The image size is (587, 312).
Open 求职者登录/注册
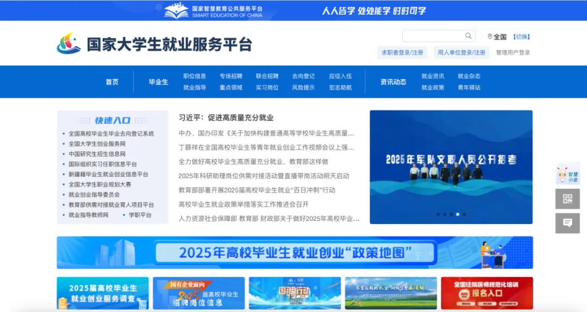(x=402, y=53)
